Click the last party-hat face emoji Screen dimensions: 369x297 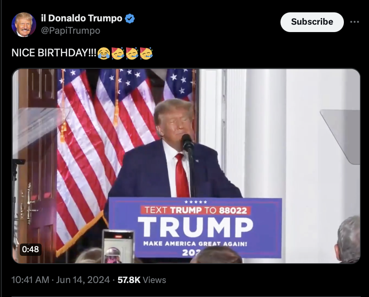click(146, 53)
